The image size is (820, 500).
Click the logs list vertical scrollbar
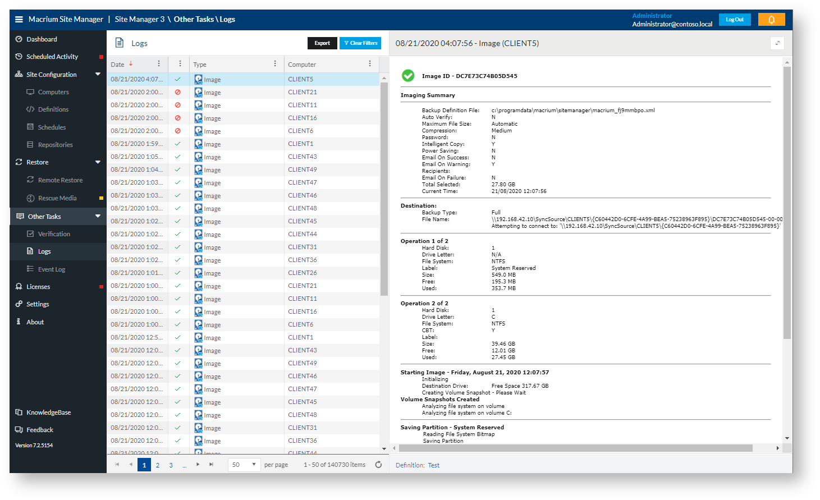(384, 189)
